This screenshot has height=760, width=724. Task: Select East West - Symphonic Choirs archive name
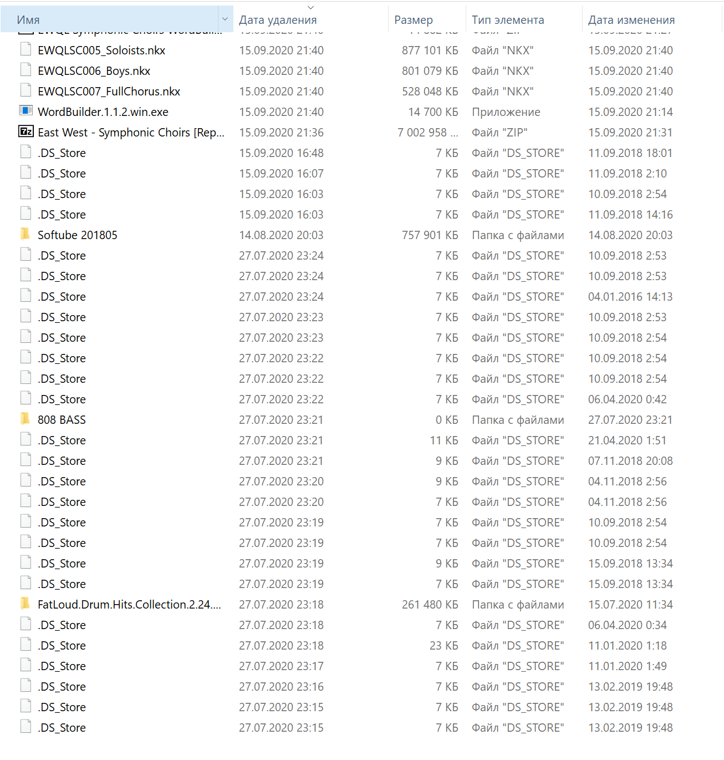[x=131, y=133]
